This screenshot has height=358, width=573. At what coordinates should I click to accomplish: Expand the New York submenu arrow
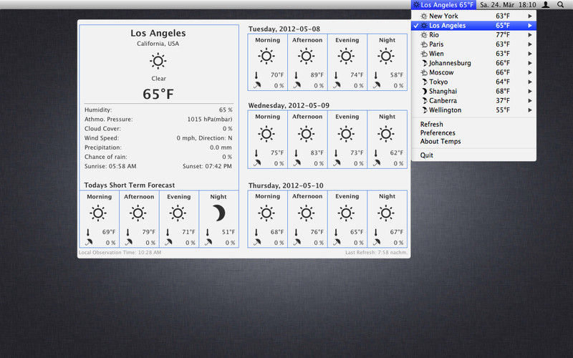(x=530, y=16)
